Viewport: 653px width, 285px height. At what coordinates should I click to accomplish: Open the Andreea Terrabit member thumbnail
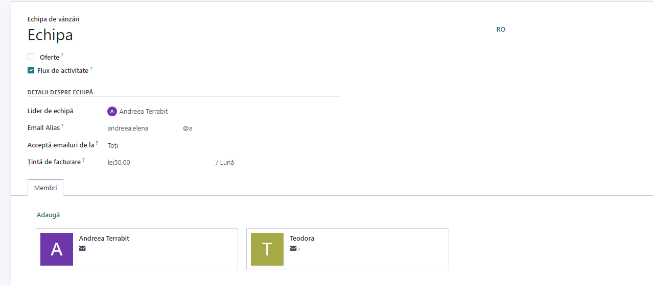[57, 249]
